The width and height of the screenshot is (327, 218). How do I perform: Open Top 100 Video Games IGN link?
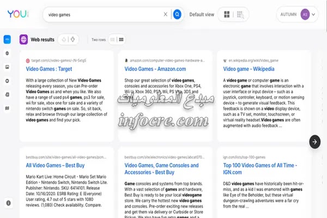pyautogui.click(x=260, y=169)
